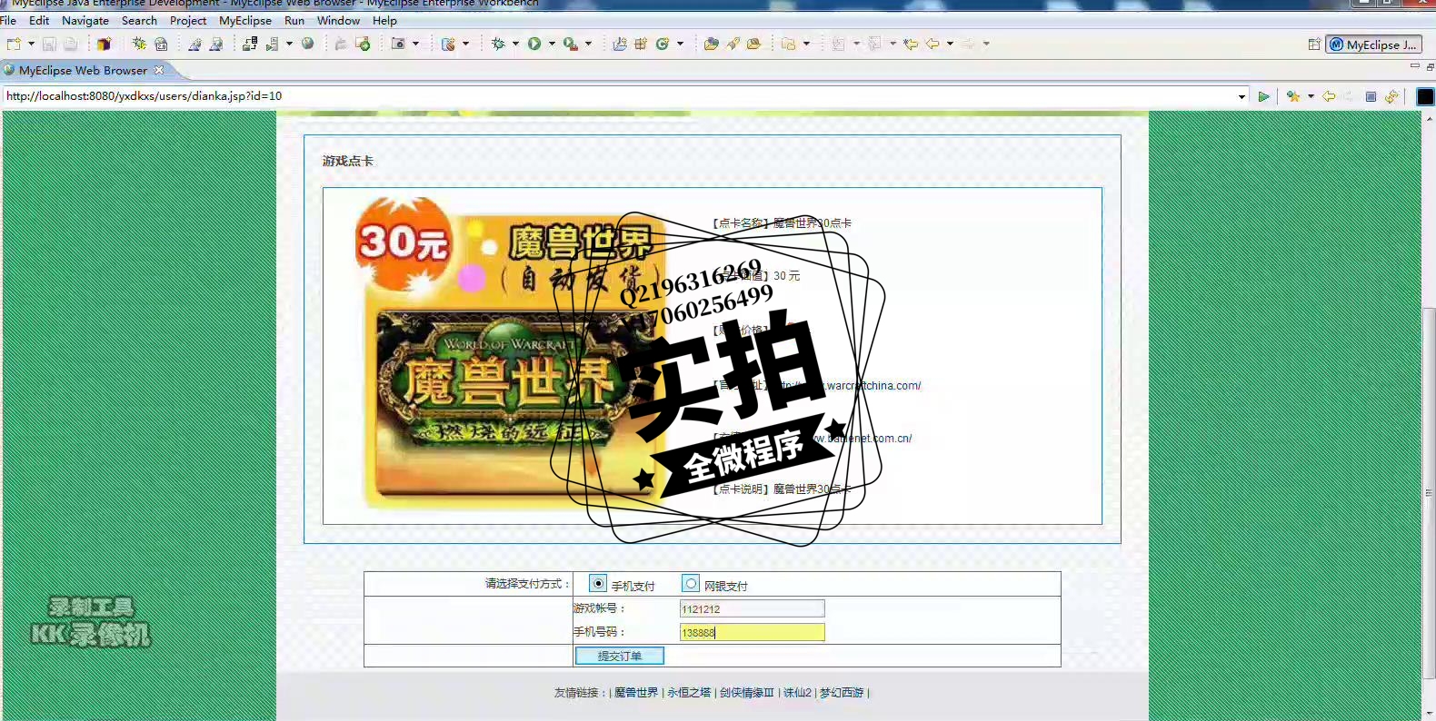1436x721 pixels.
Task: Open the Edit menu
Action: (39, 20)
